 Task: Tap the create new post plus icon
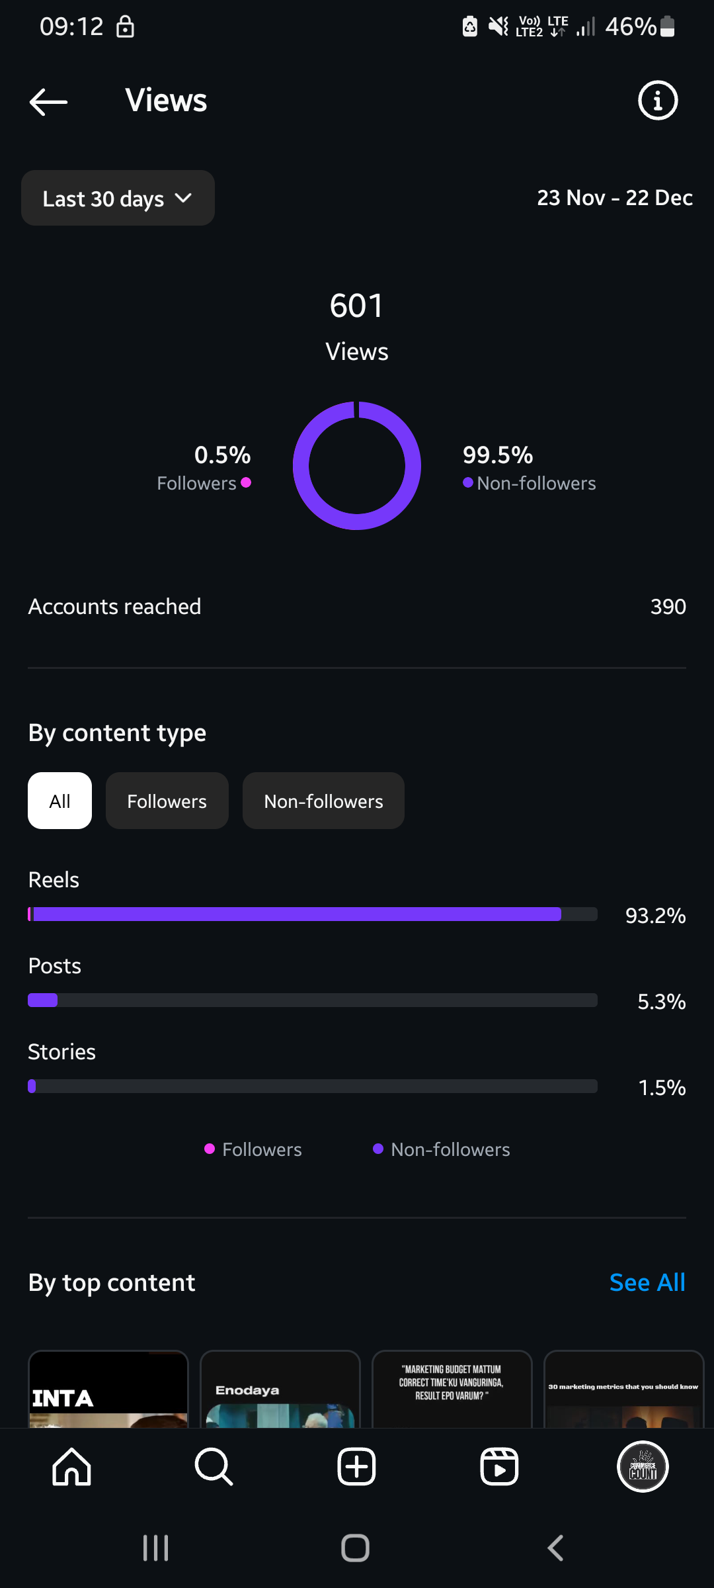356,1467
